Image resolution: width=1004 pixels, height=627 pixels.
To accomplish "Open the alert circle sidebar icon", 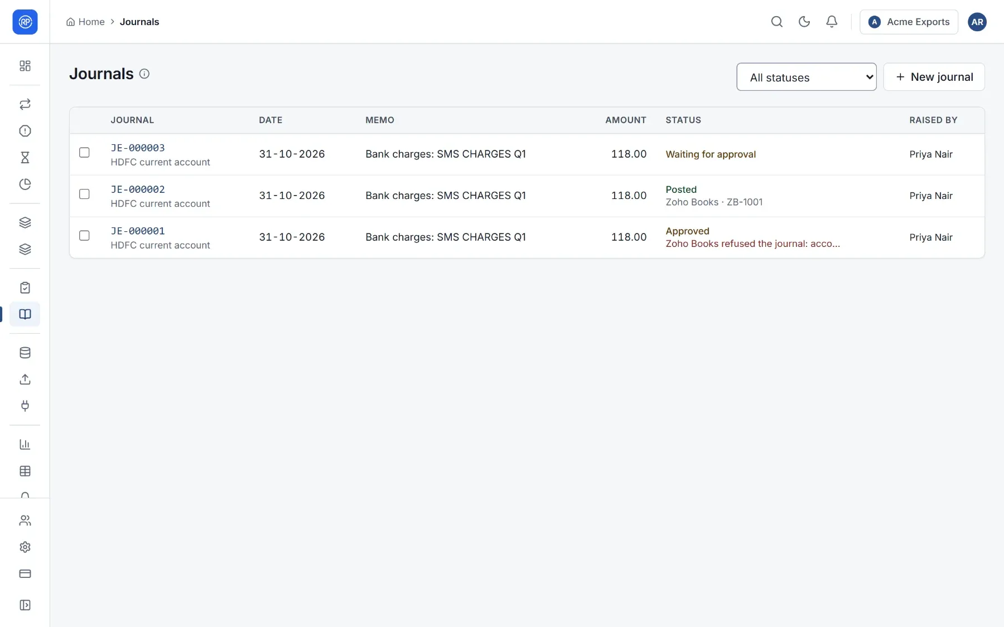I will click(25, 131).
